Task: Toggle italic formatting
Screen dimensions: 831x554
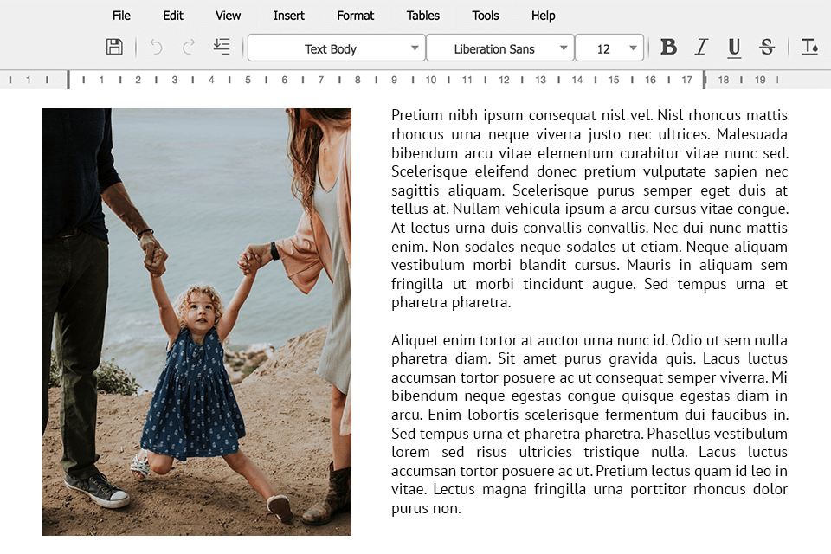Action: [701, 48]
